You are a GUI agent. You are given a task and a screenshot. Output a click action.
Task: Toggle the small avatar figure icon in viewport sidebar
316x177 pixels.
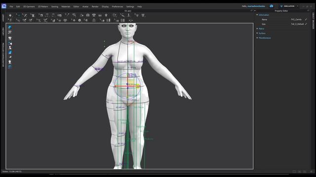[x=10, y=48]
